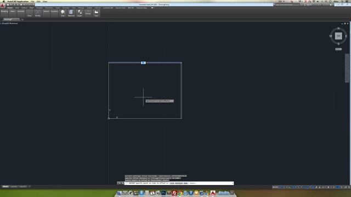351x197 pixels.
Task: Switch to the Solid ribbon tab
Action: click(17, 8)
